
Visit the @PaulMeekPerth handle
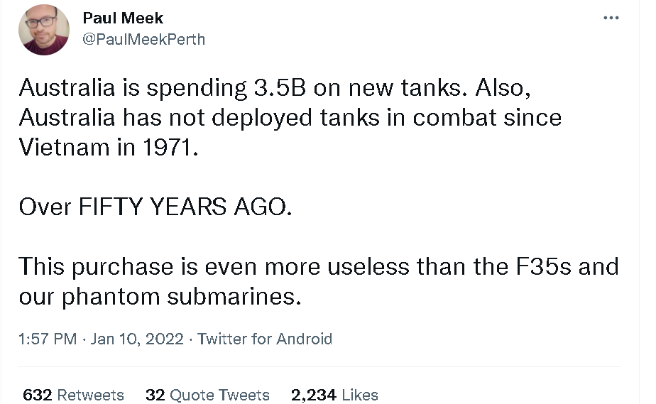pos(144,39)
